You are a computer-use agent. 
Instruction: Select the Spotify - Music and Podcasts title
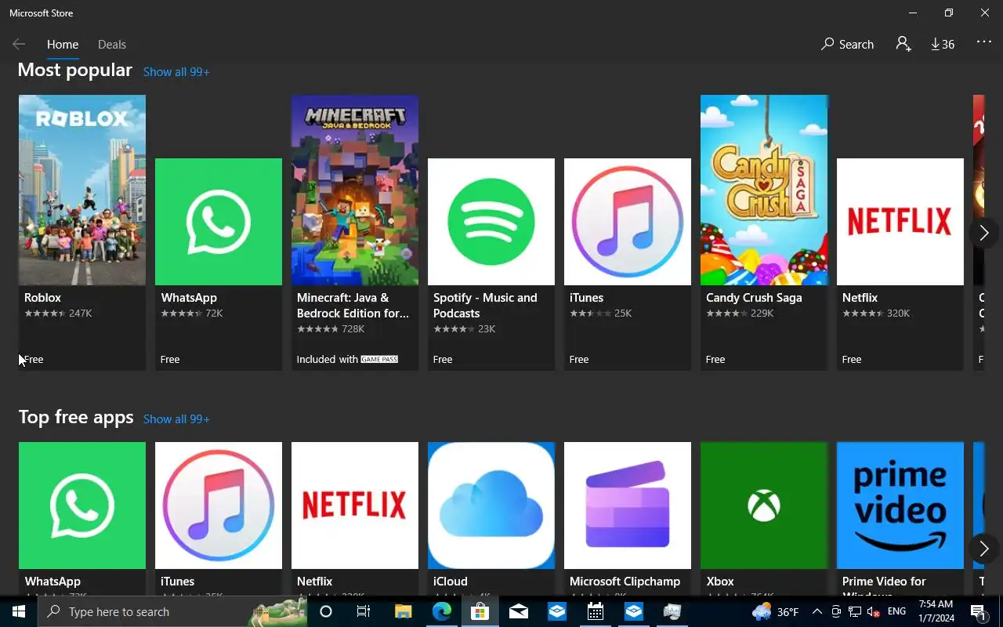click(485, 306)
